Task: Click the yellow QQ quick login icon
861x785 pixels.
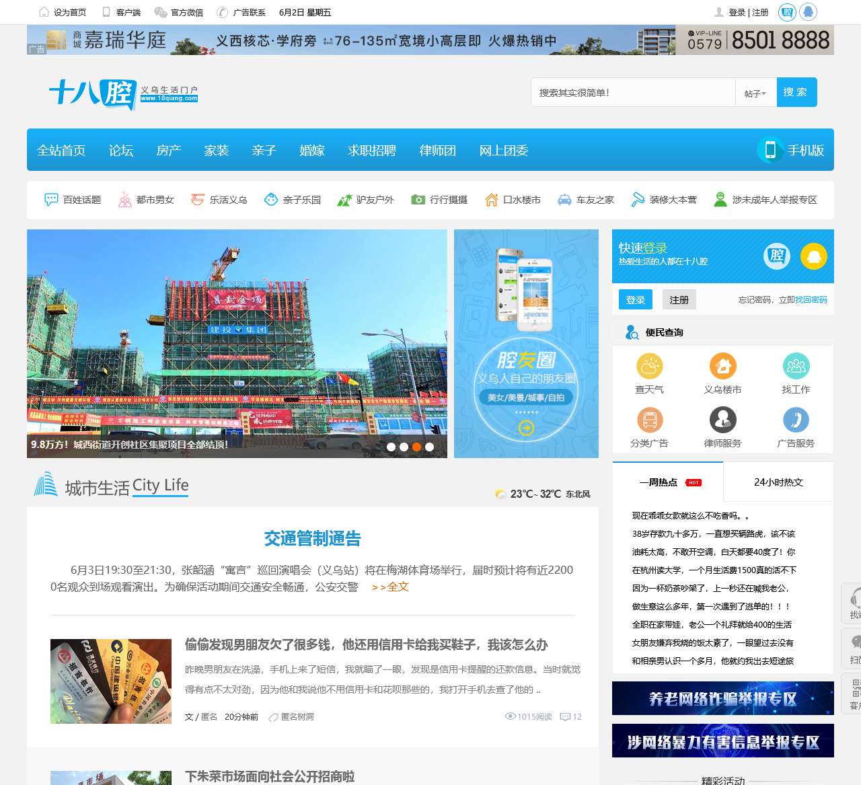Action: click(x=814, y=256)
